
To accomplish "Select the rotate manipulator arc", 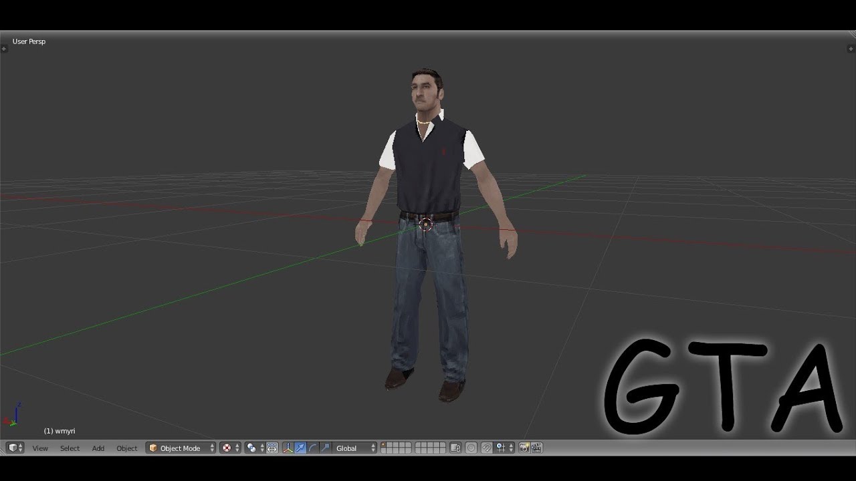I will [312, 448].
